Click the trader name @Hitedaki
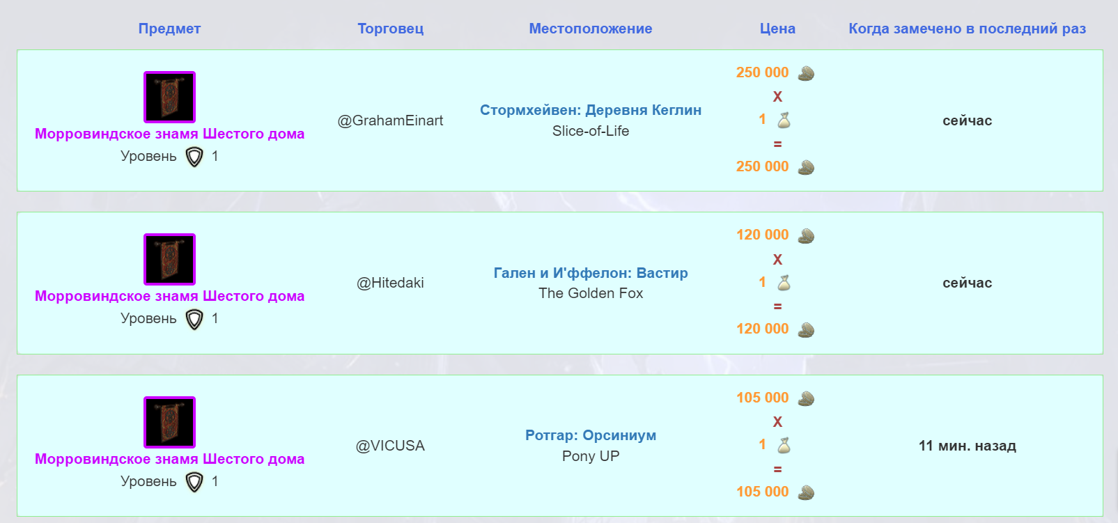1118x523 pixels. pyautogui.click(x=390, y=283)
